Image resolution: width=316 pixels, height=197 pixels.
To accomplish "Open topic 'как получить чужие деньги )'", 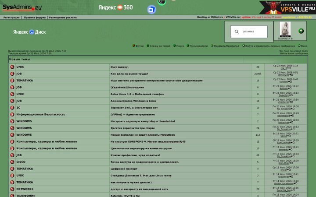I will [131, 182].
